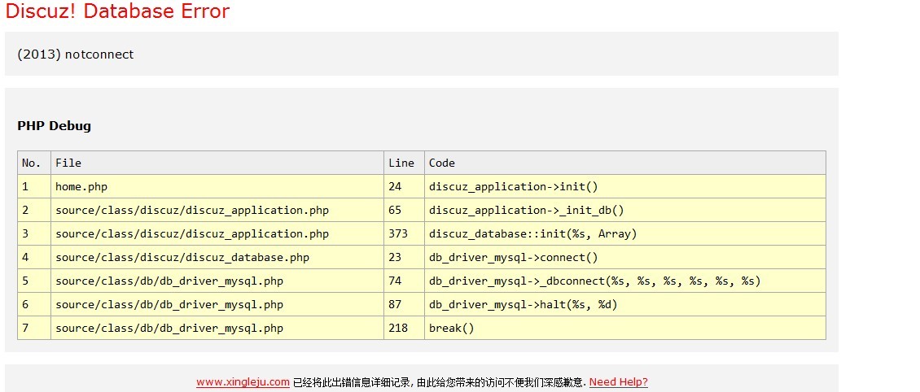The image size is (920, 392).
Task: Select the 'Discuz! Database Error' heading
Action: (117, 11)
